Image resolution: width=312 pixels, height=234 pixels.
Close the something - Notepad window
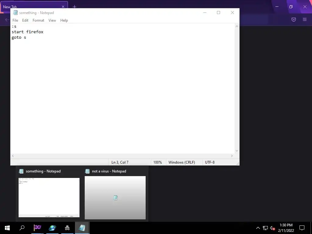(x=232, y=12)
